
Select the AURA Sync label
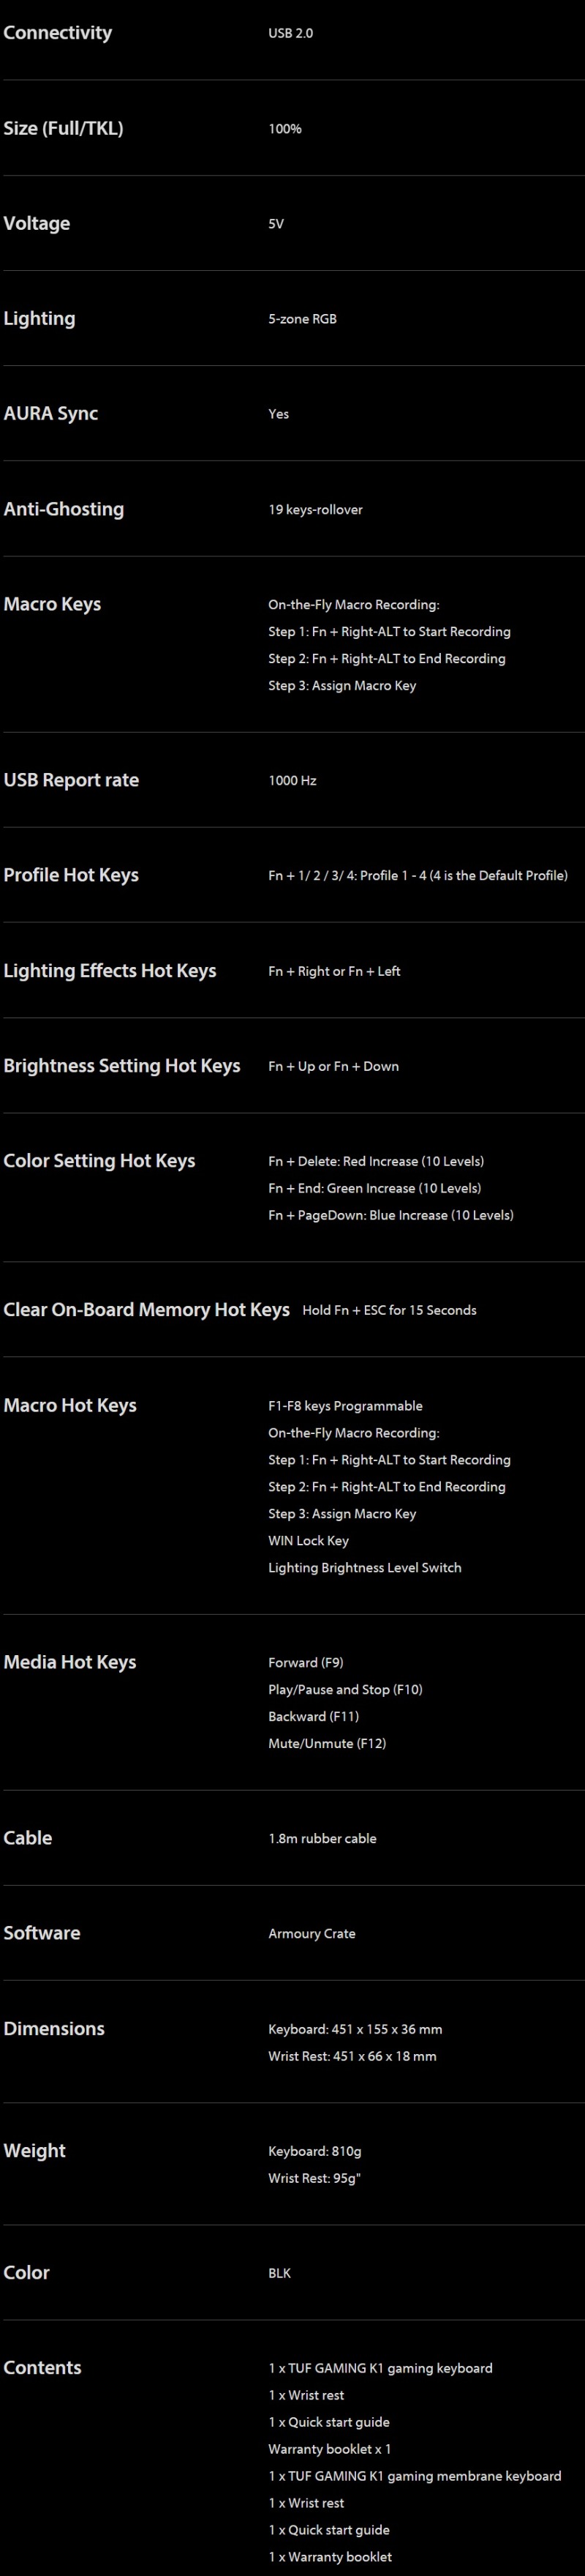pos(51,414)
